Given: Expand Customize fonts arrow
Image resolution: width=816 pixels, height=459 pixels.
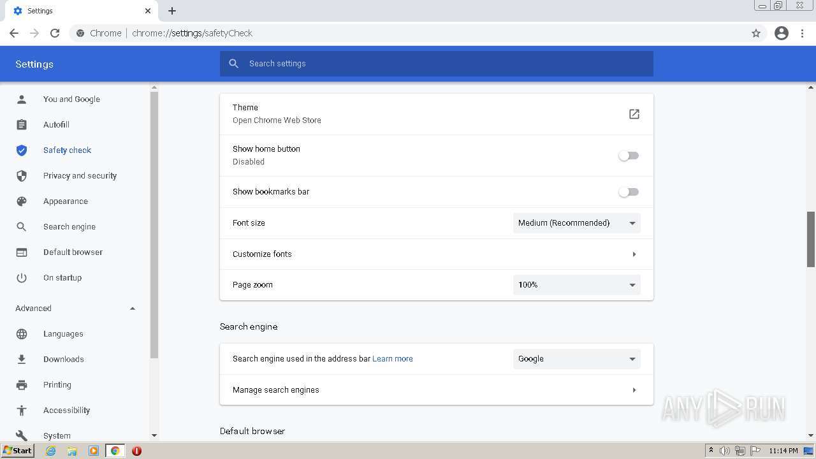Looking at the screenshot, I should point(634,254).
